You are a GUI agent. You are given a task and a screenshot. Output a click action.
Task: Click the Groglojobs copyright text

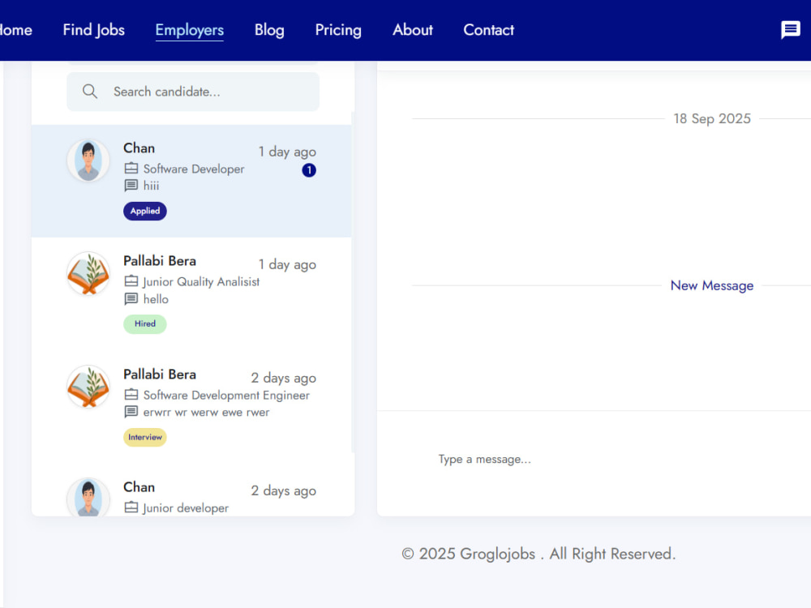(x=539, y=554)
